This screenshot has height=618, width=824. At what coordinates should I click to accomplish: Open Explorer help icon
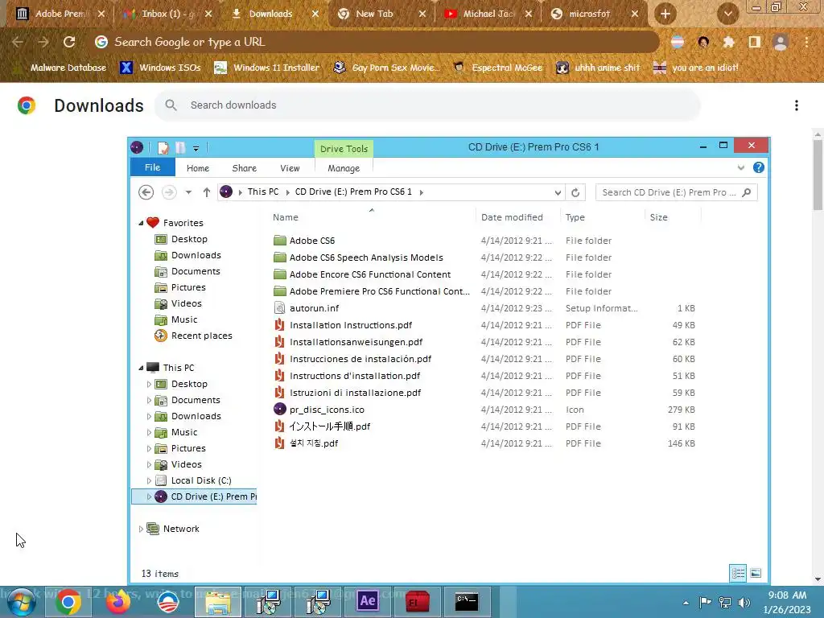pyautogui.click(x=758, y=167)
